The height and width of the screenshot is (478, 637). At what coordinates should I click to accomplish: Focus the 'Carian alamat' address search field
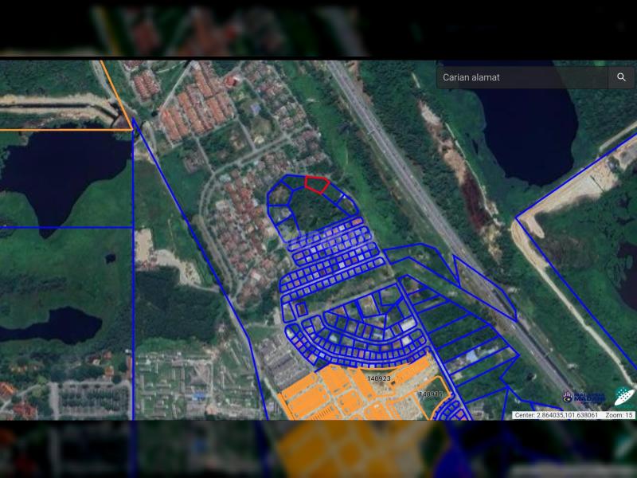522,77
